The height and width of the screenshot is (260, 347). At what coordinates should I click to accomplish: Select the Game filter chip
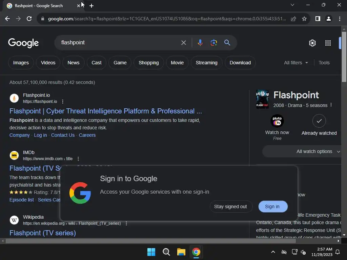point(120,63)
